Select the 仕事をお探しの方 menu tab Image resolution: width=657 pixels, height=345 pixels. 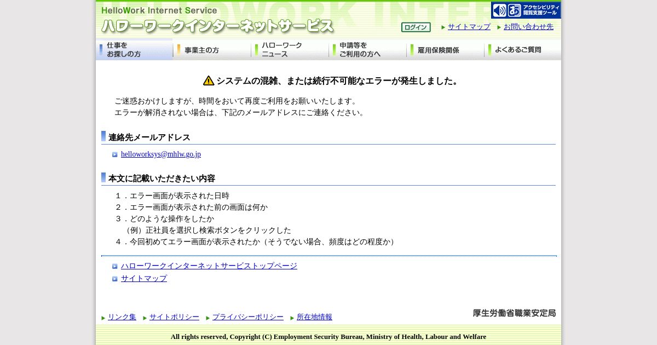[x=135, y=50]
